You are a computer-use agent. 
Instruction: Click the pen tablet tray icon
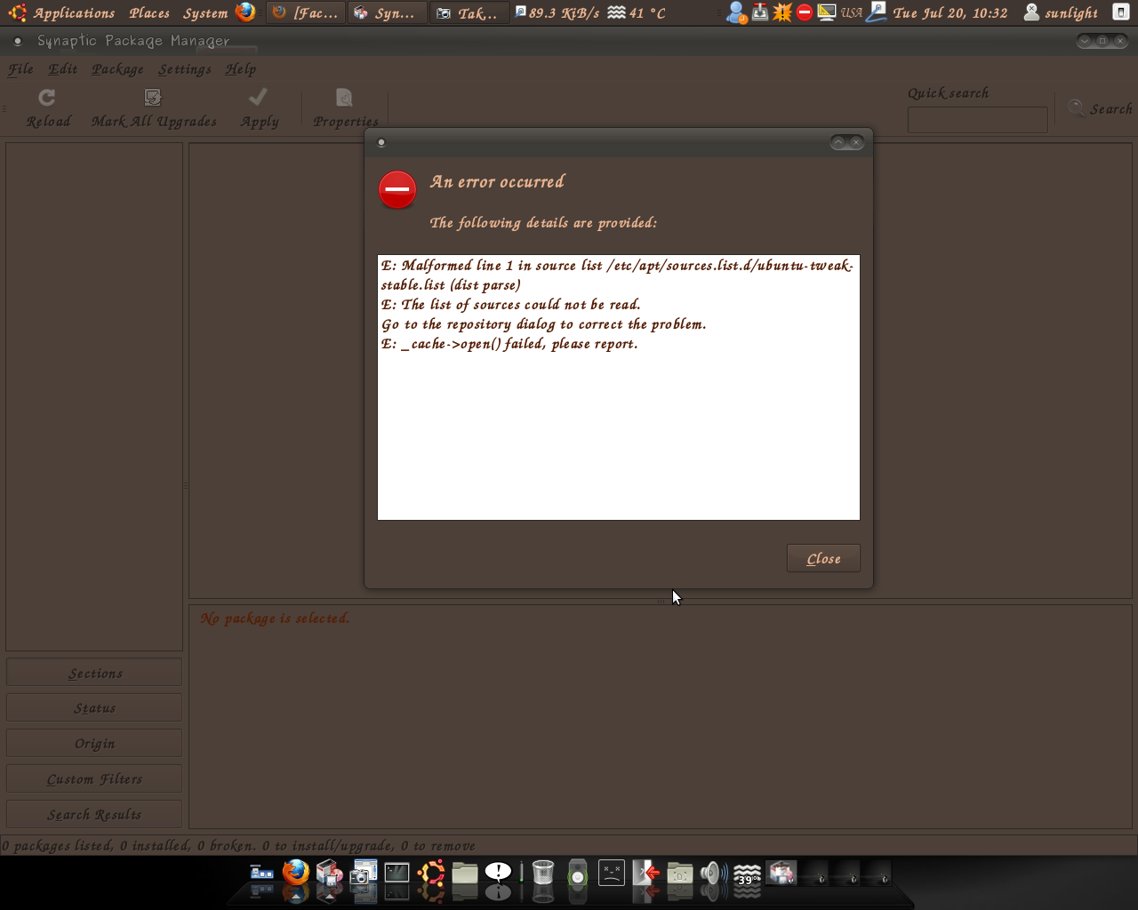[x=876, y=12]
